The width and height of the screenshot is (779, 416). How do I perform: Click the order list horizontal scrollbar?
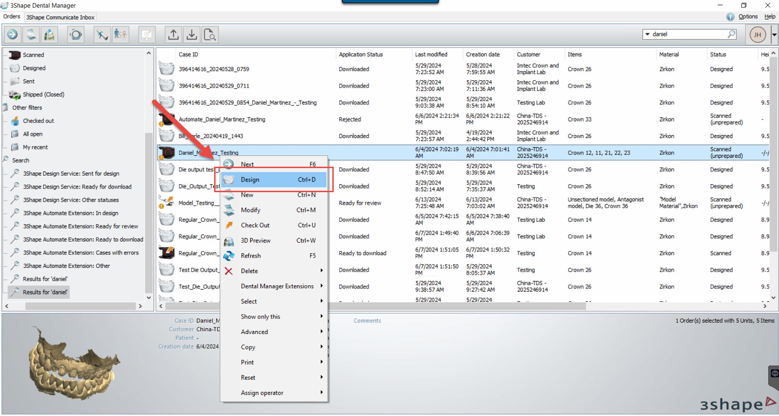click(x=376, y=306)
